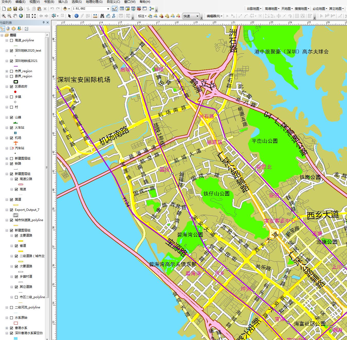Click the pink line symbol under 高速公路
This screenshot has height=340, width=347.
pos(21,184)
